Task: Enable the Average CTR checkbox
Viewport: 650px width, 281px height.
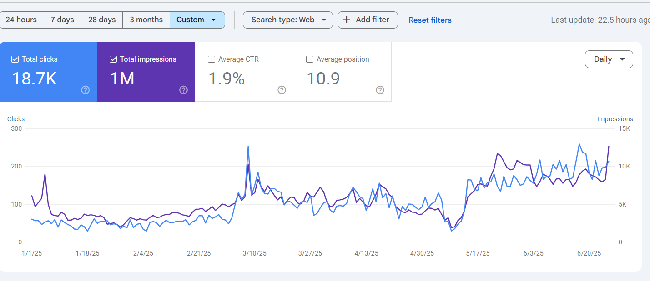Action: coord(212,59)
